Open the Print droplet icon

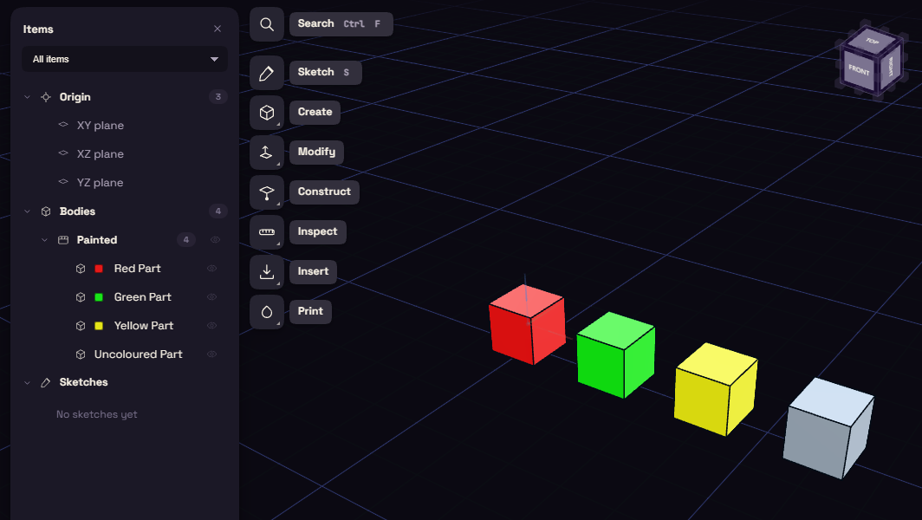[x=266, y=312]
